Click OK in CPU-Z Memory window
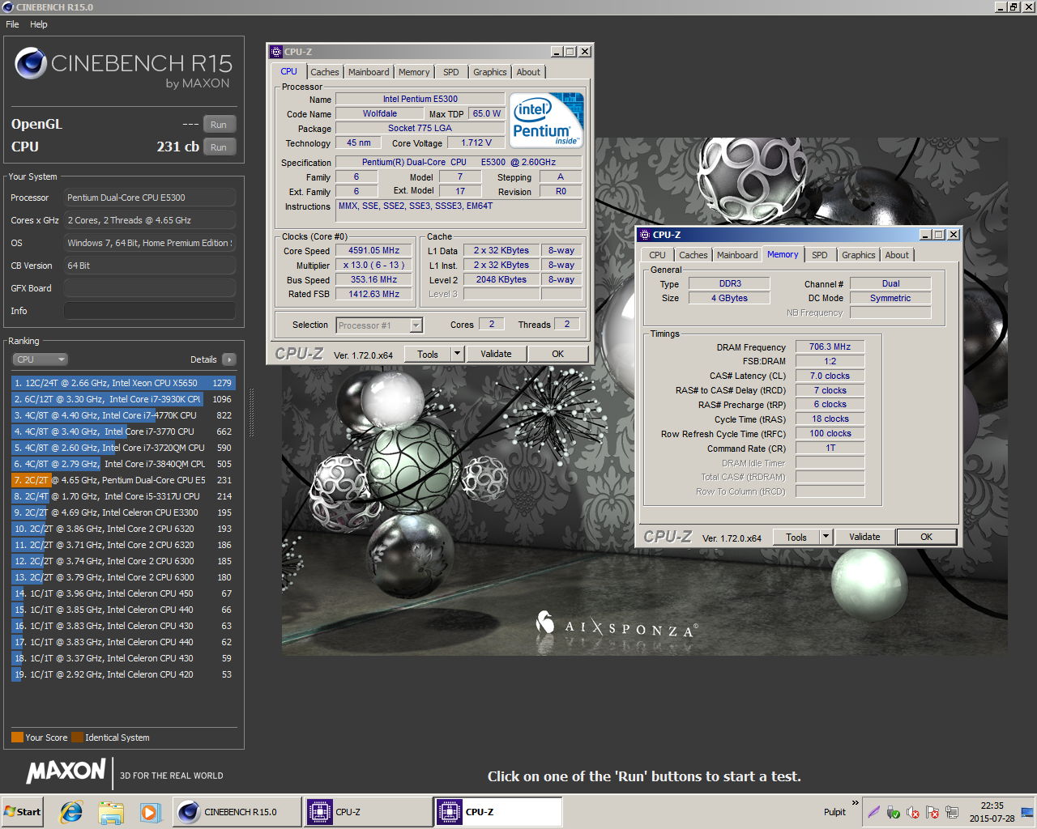 coord(927,537)
